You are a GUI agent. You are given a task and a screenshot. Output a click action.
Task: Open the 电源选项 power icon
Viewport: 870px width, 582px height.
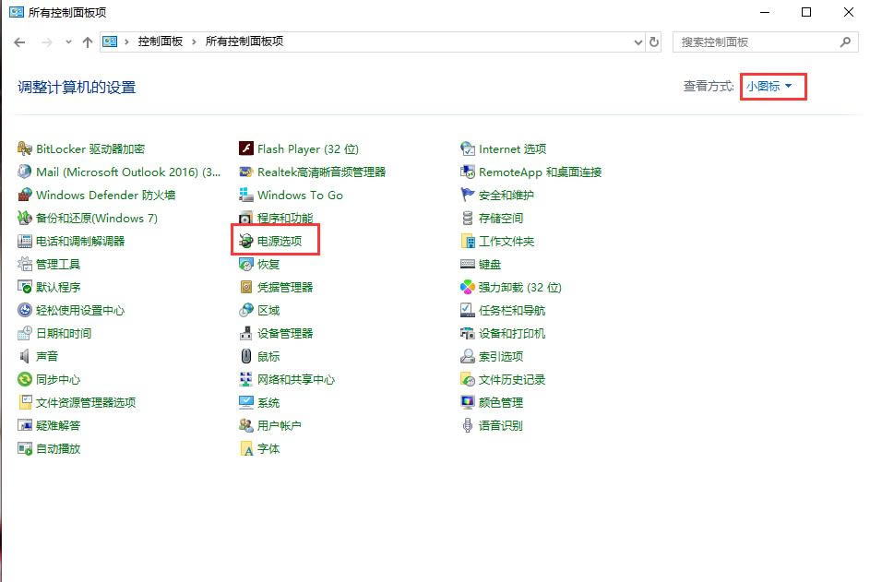tap(245, 242)
